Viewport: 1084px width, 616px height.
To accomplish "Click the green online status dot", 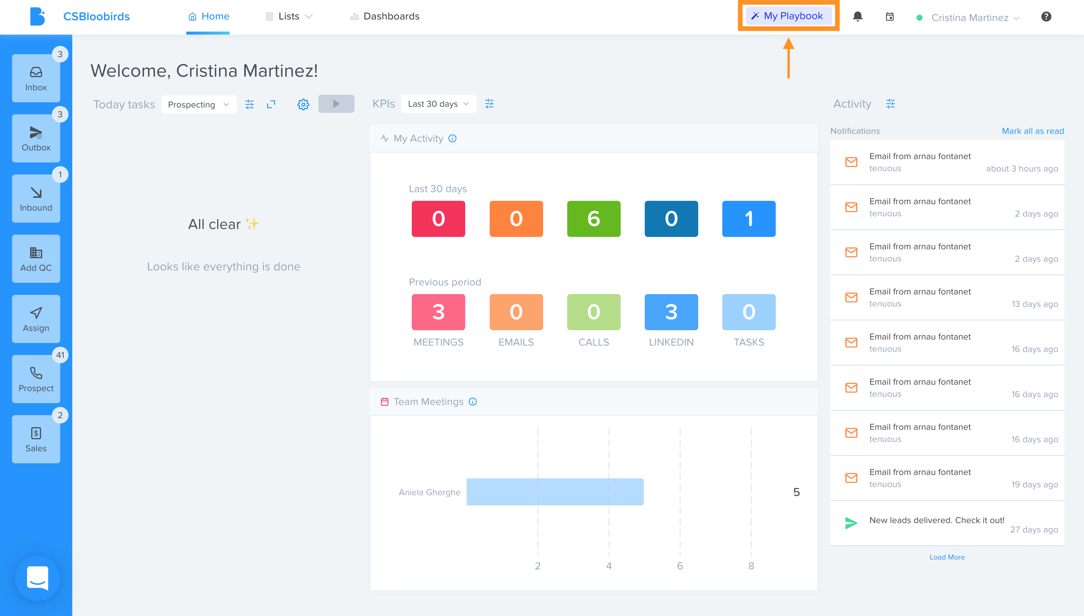I will tap(919, 18).
